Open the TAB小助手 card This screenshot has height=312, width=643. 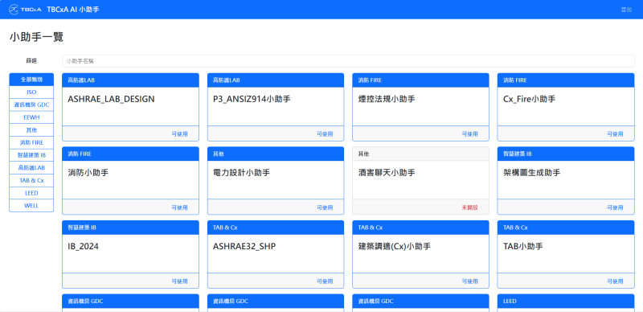(x=566, y=255)
